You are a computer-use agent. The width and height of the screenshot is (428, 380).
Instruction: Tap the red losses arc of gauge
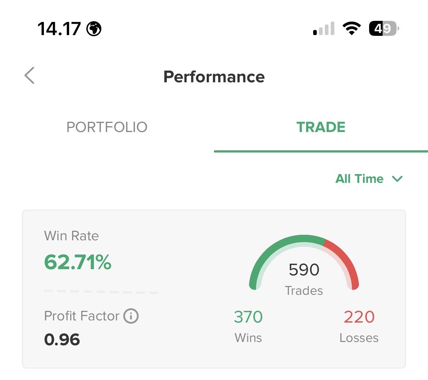pyautogui.click(x=346, y=259)
